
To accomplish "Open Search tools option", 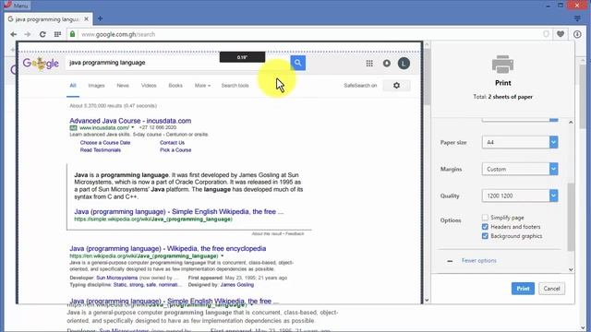I will click(235, 86).
